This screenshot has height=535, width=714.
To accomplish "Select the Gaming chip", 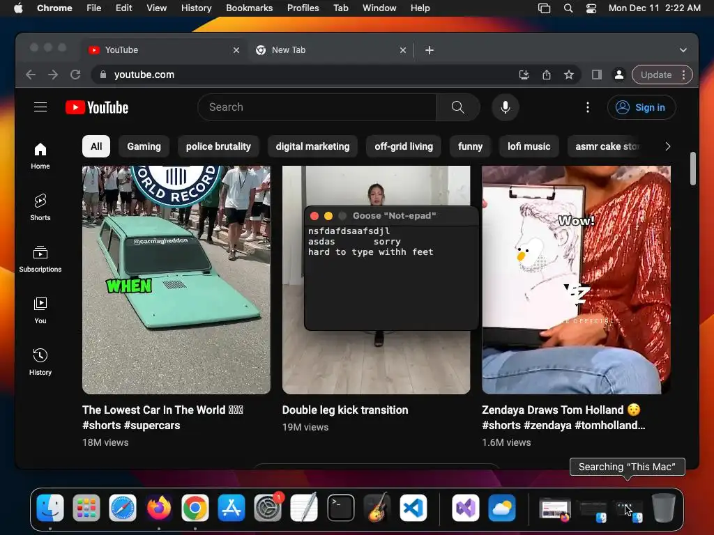I will click(144, 146).
